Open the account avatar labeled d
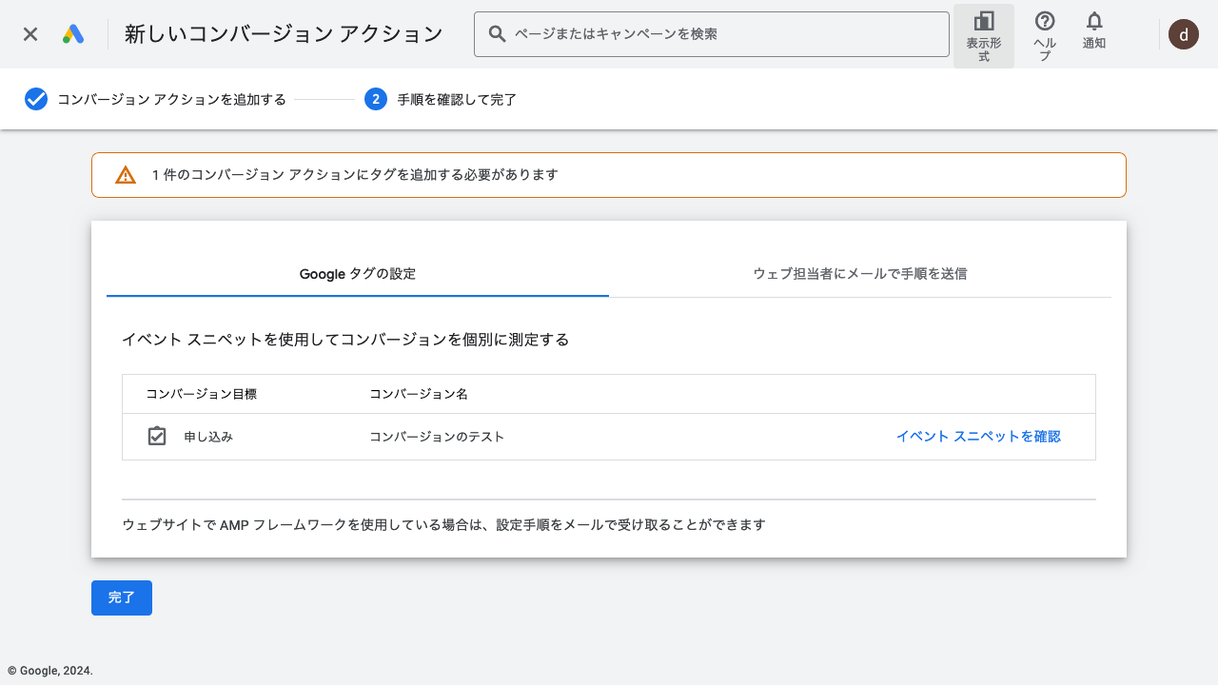The image size is (1218, 685). pyautogui.click(x=1183, y=34)
